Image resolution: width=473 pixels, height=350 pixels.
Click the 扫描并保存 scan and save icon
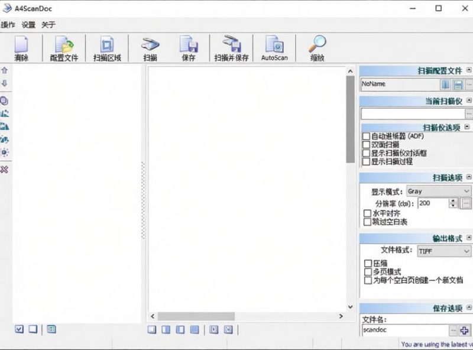[231, 48]
